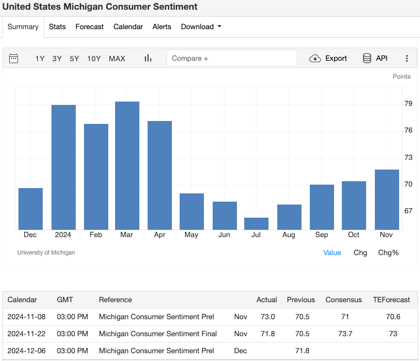Image resolution: width=420 pixels, height=361 pixels.
Task: Return to the Summary tab
Action: click(23, 27)
